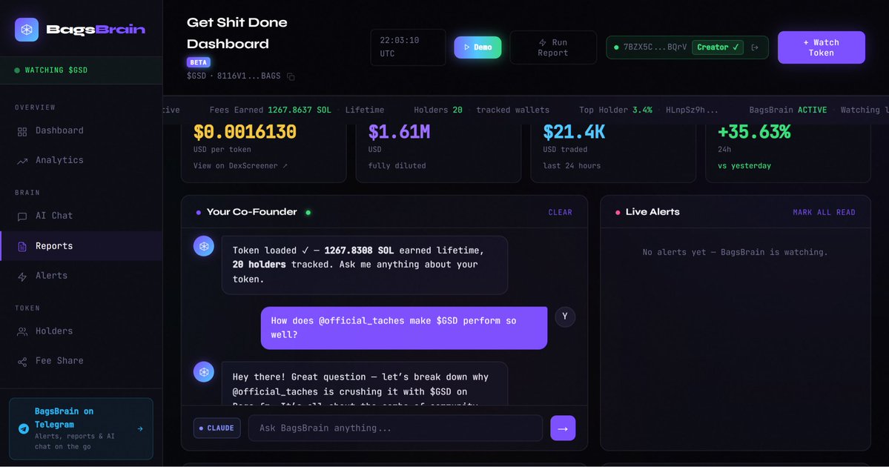Click the Run Report button
889x467 pixels.
(x=553, y=47)
